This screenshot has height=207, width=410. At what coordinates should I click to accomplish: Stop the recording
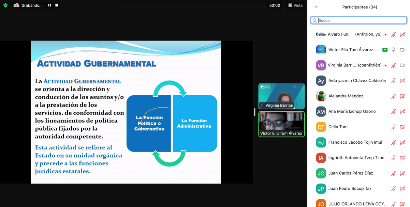point(57,5)
